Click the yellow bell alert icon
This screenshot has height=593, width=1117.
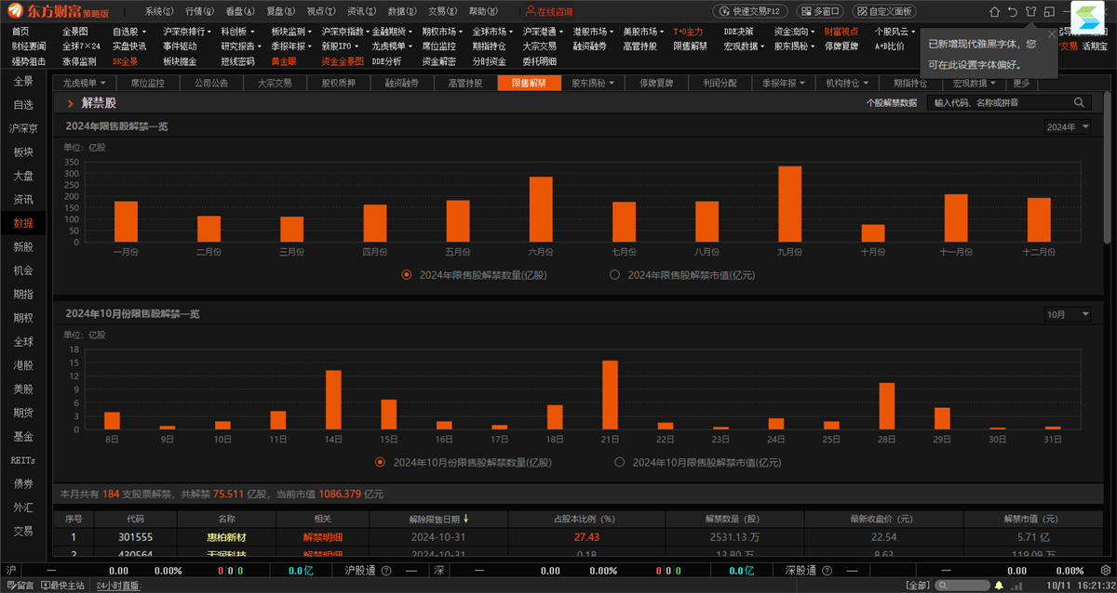point(999,586)
